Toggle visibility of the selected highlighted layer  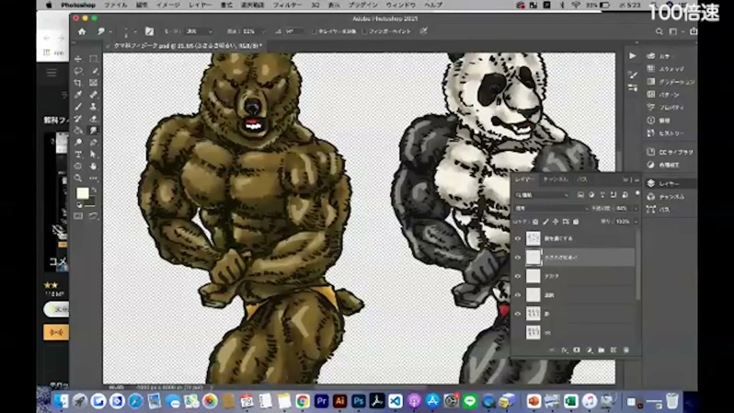click(517, 258)
